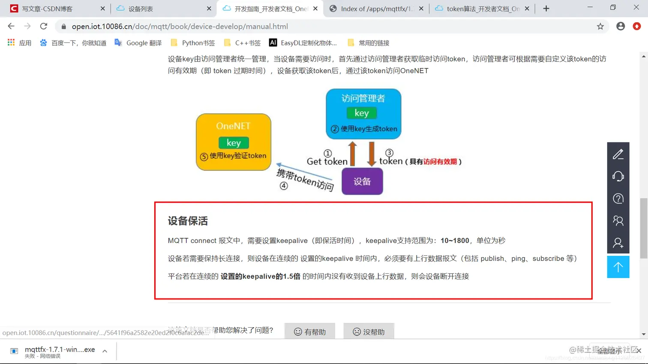Image resolution: width=648 pixels, height=364 pixels.
Task: Expand the mqttfx download options chevron
Action: (x=105, y=351)
